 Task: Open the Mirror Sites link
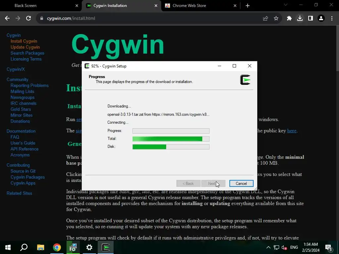tap(22, 115)
